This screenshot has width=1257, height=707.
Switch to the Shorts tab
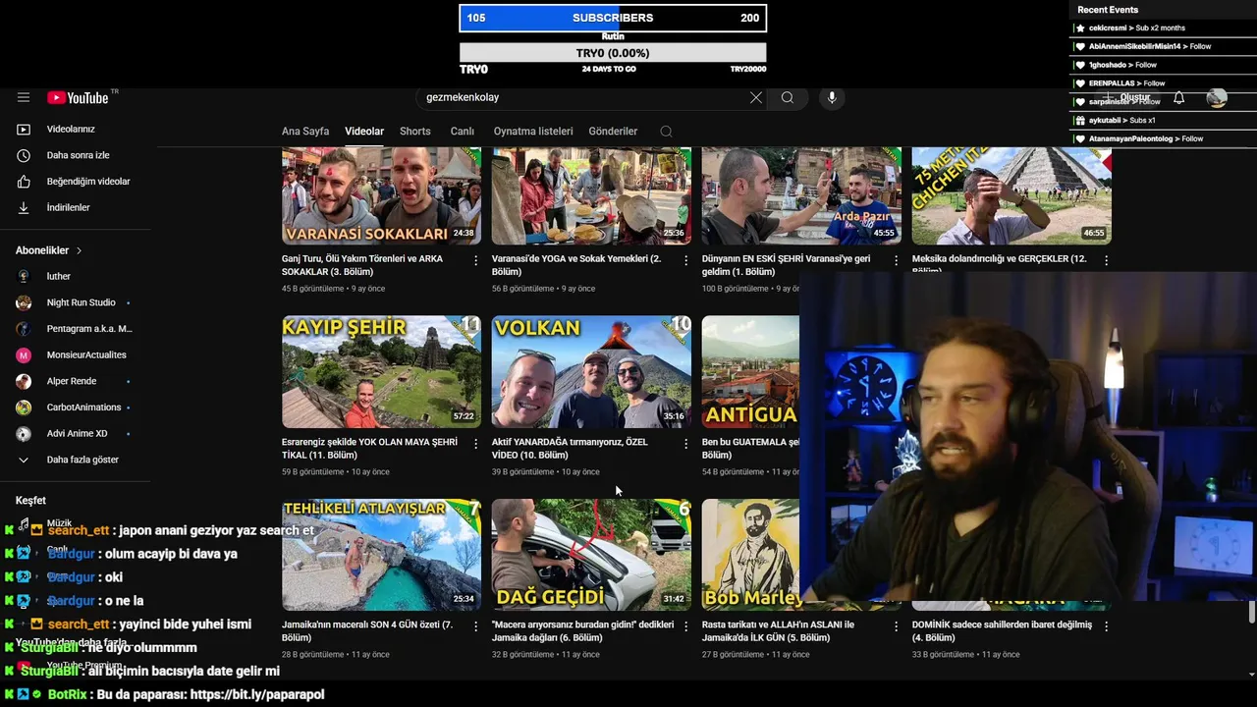pyautogui.click(x=415, y=131)
